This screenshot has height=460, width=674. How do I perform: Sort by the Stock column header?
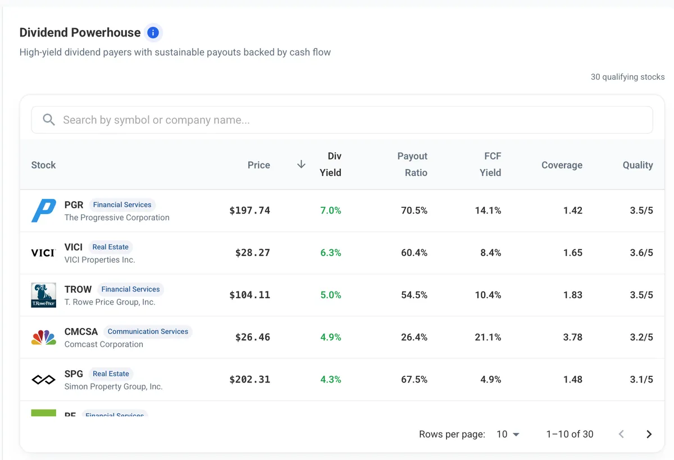[43, 165]
